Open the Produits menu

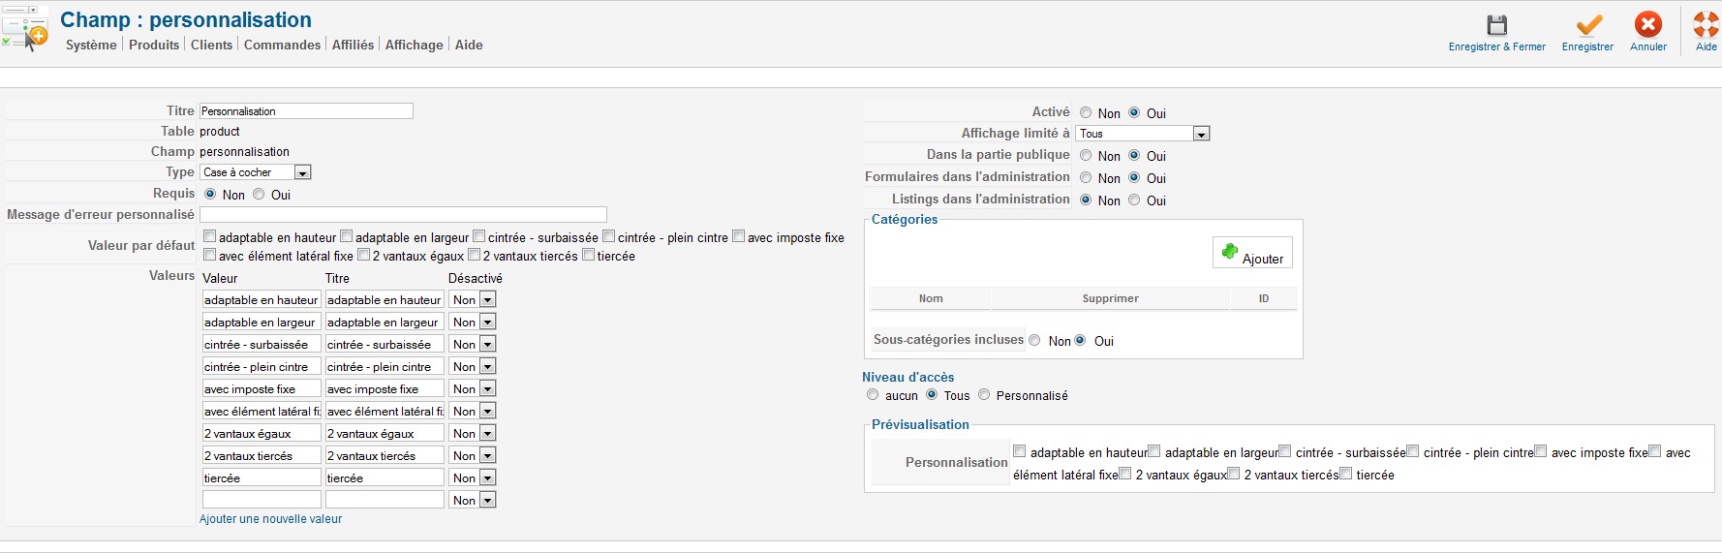(x=154, y=45)
